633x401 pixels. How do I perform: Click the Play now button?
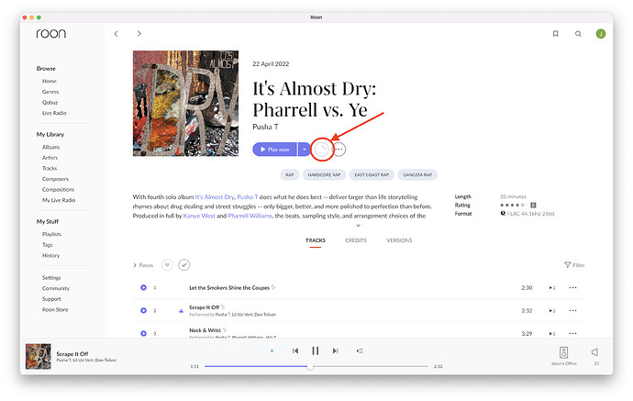[x=275, y=150]
